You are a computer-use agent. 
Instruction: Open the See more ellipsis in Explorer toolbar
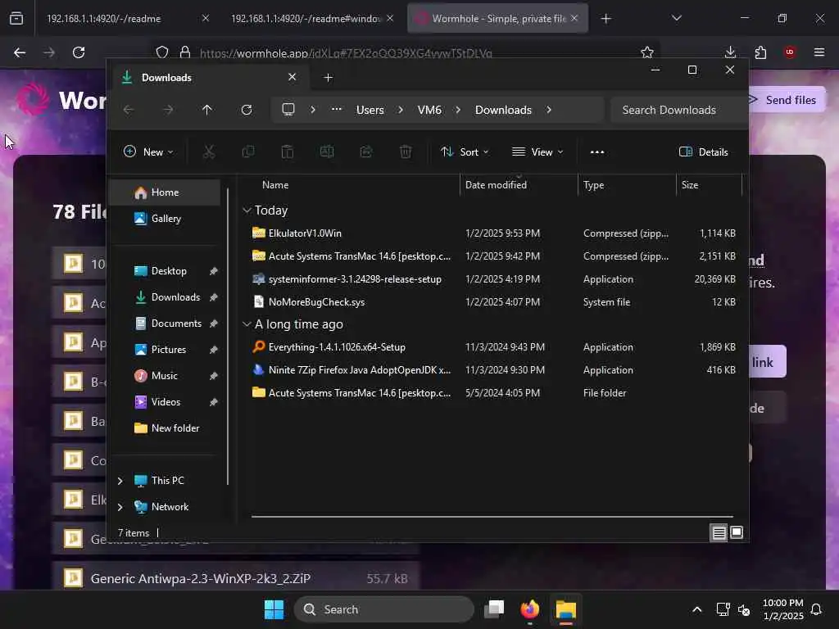[x=597, y=152]
